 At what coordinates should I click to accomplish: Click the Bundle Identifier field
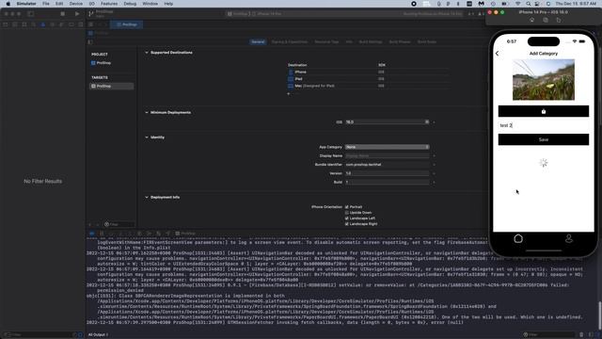pos(387,165)
